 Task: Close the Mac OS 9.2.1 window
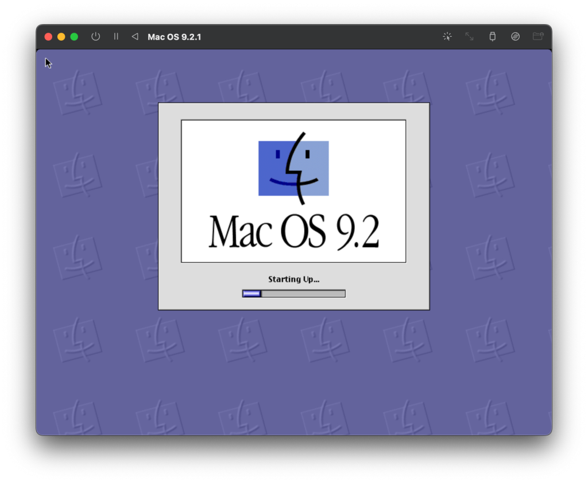click(48, 37)
